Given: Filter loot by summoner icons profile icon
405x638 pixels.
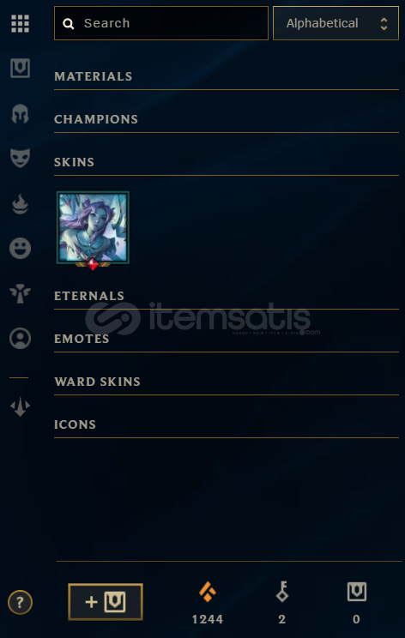Looking at the screenshot, I should click(x=20, y=338).
